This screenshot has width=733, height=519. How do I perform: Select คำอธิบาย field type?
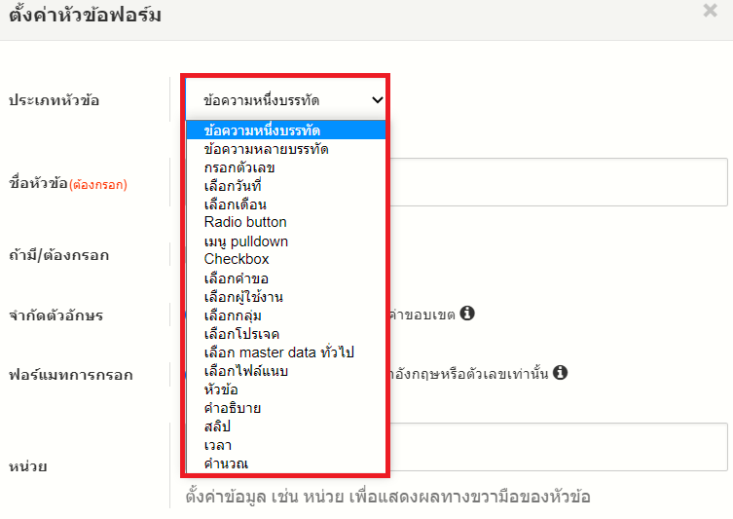232,408
